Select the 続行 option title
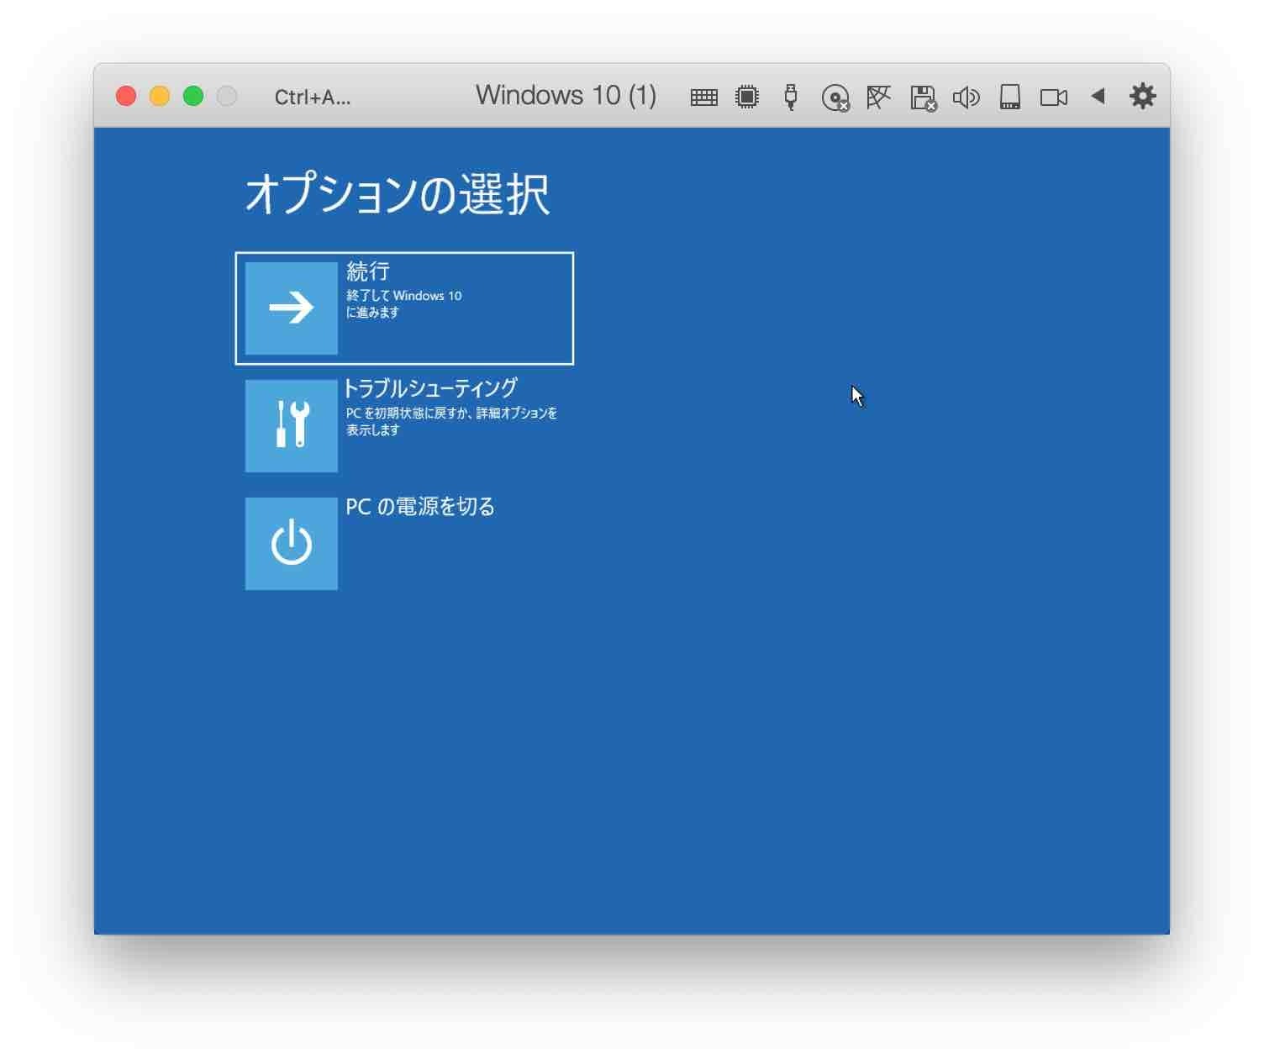The height and width of the screenshot is (1059, 1264). (x=368, y=271)
